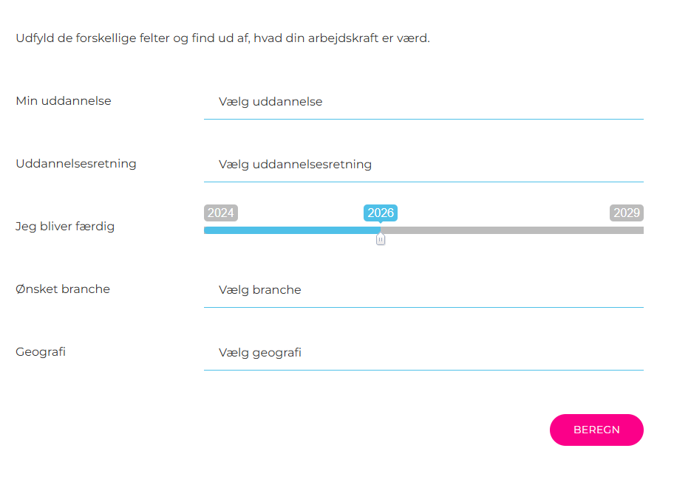
Task: Click the uddannelsesretning input field line
Action: (423, 181)
